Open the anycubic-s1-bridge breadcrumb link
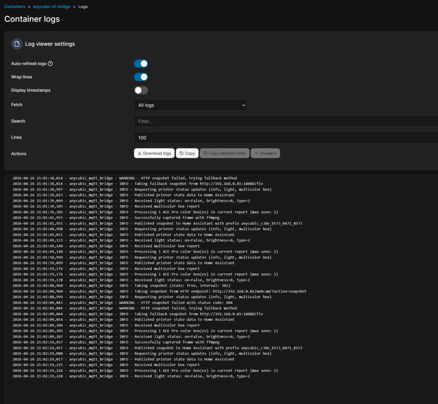The height and width of the screenshot is (404, 438). [x=51, y=7]
